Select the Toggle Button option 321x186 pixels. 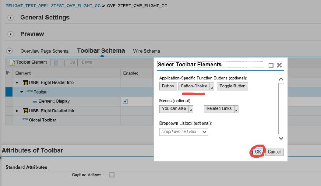point(232,86)
